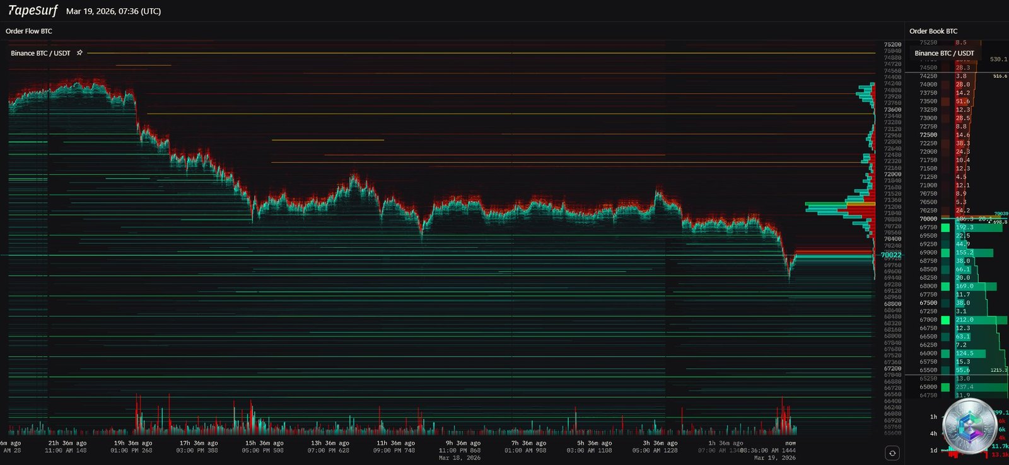Click the '21h 36m ago' time axis label
Screen dimensions: 1009x465
(67, 443)
